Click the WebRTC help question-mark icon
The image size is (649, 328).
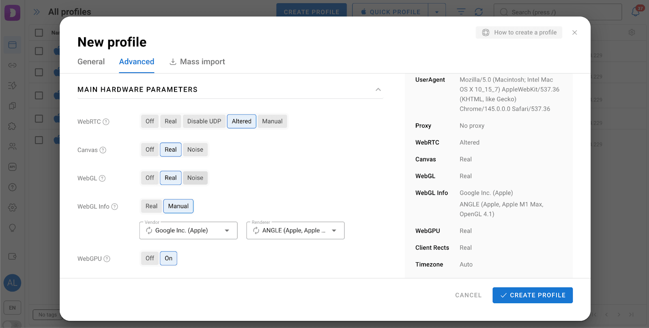coord(106,122)
